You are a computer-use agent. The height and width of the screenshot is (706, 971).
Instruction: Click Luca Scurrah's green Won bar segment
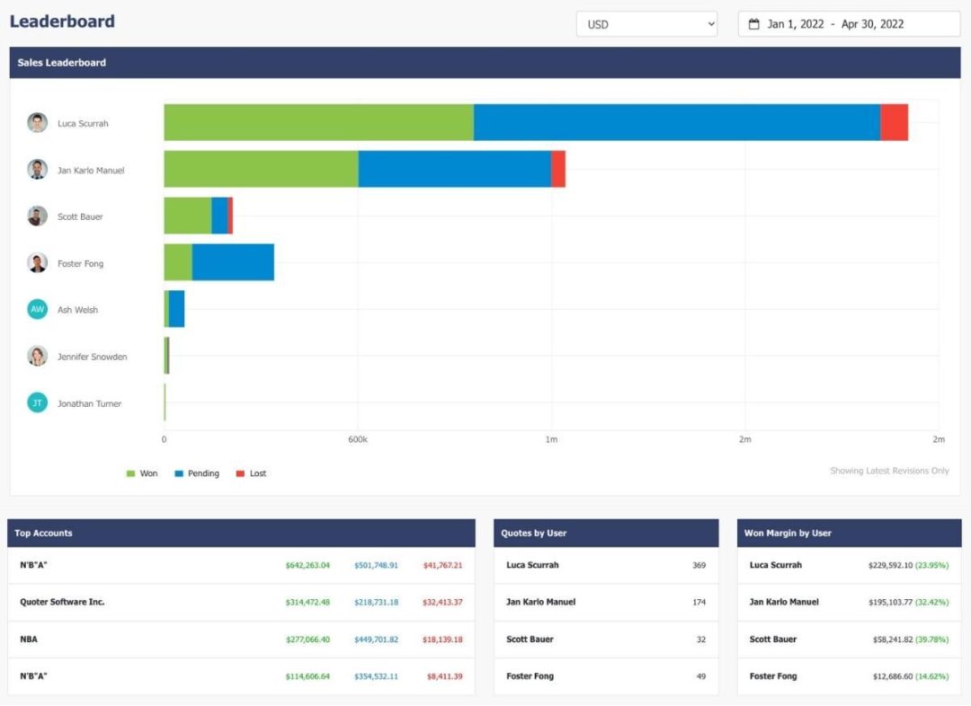(x=319, y=122)
